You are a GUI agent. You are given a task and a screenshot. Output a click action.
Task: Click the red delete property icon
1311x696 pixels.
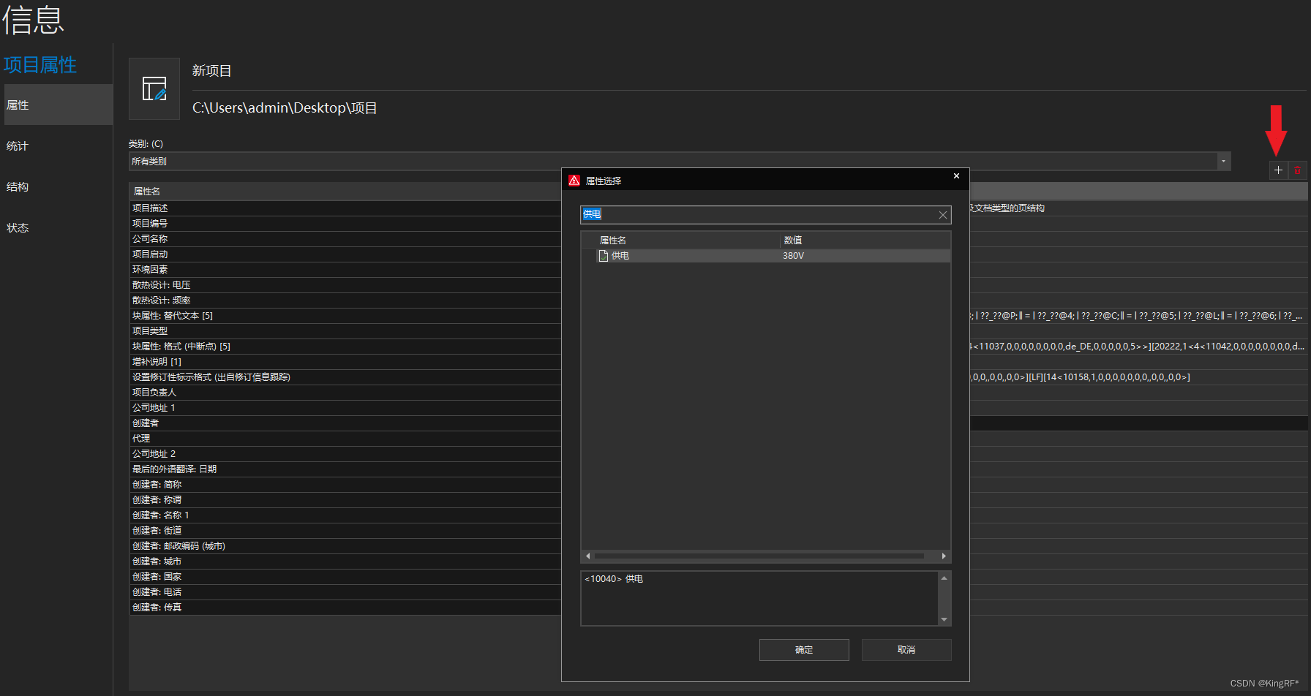(x=1297, y=170)
